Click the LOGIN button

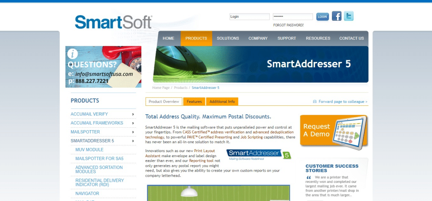[x=322, y=17]
